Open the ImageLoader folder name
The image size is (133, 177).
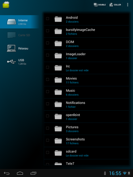click(x=76, y=54)
